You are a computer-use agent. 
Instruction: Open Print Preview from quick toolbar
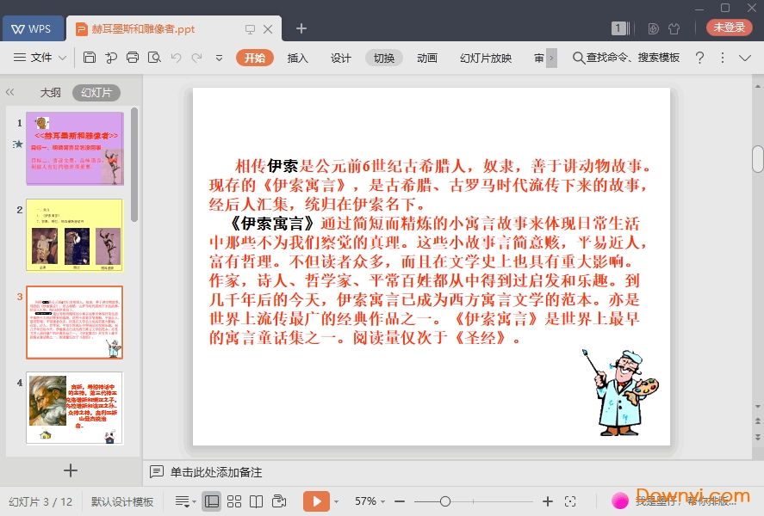tap(154, 58)
